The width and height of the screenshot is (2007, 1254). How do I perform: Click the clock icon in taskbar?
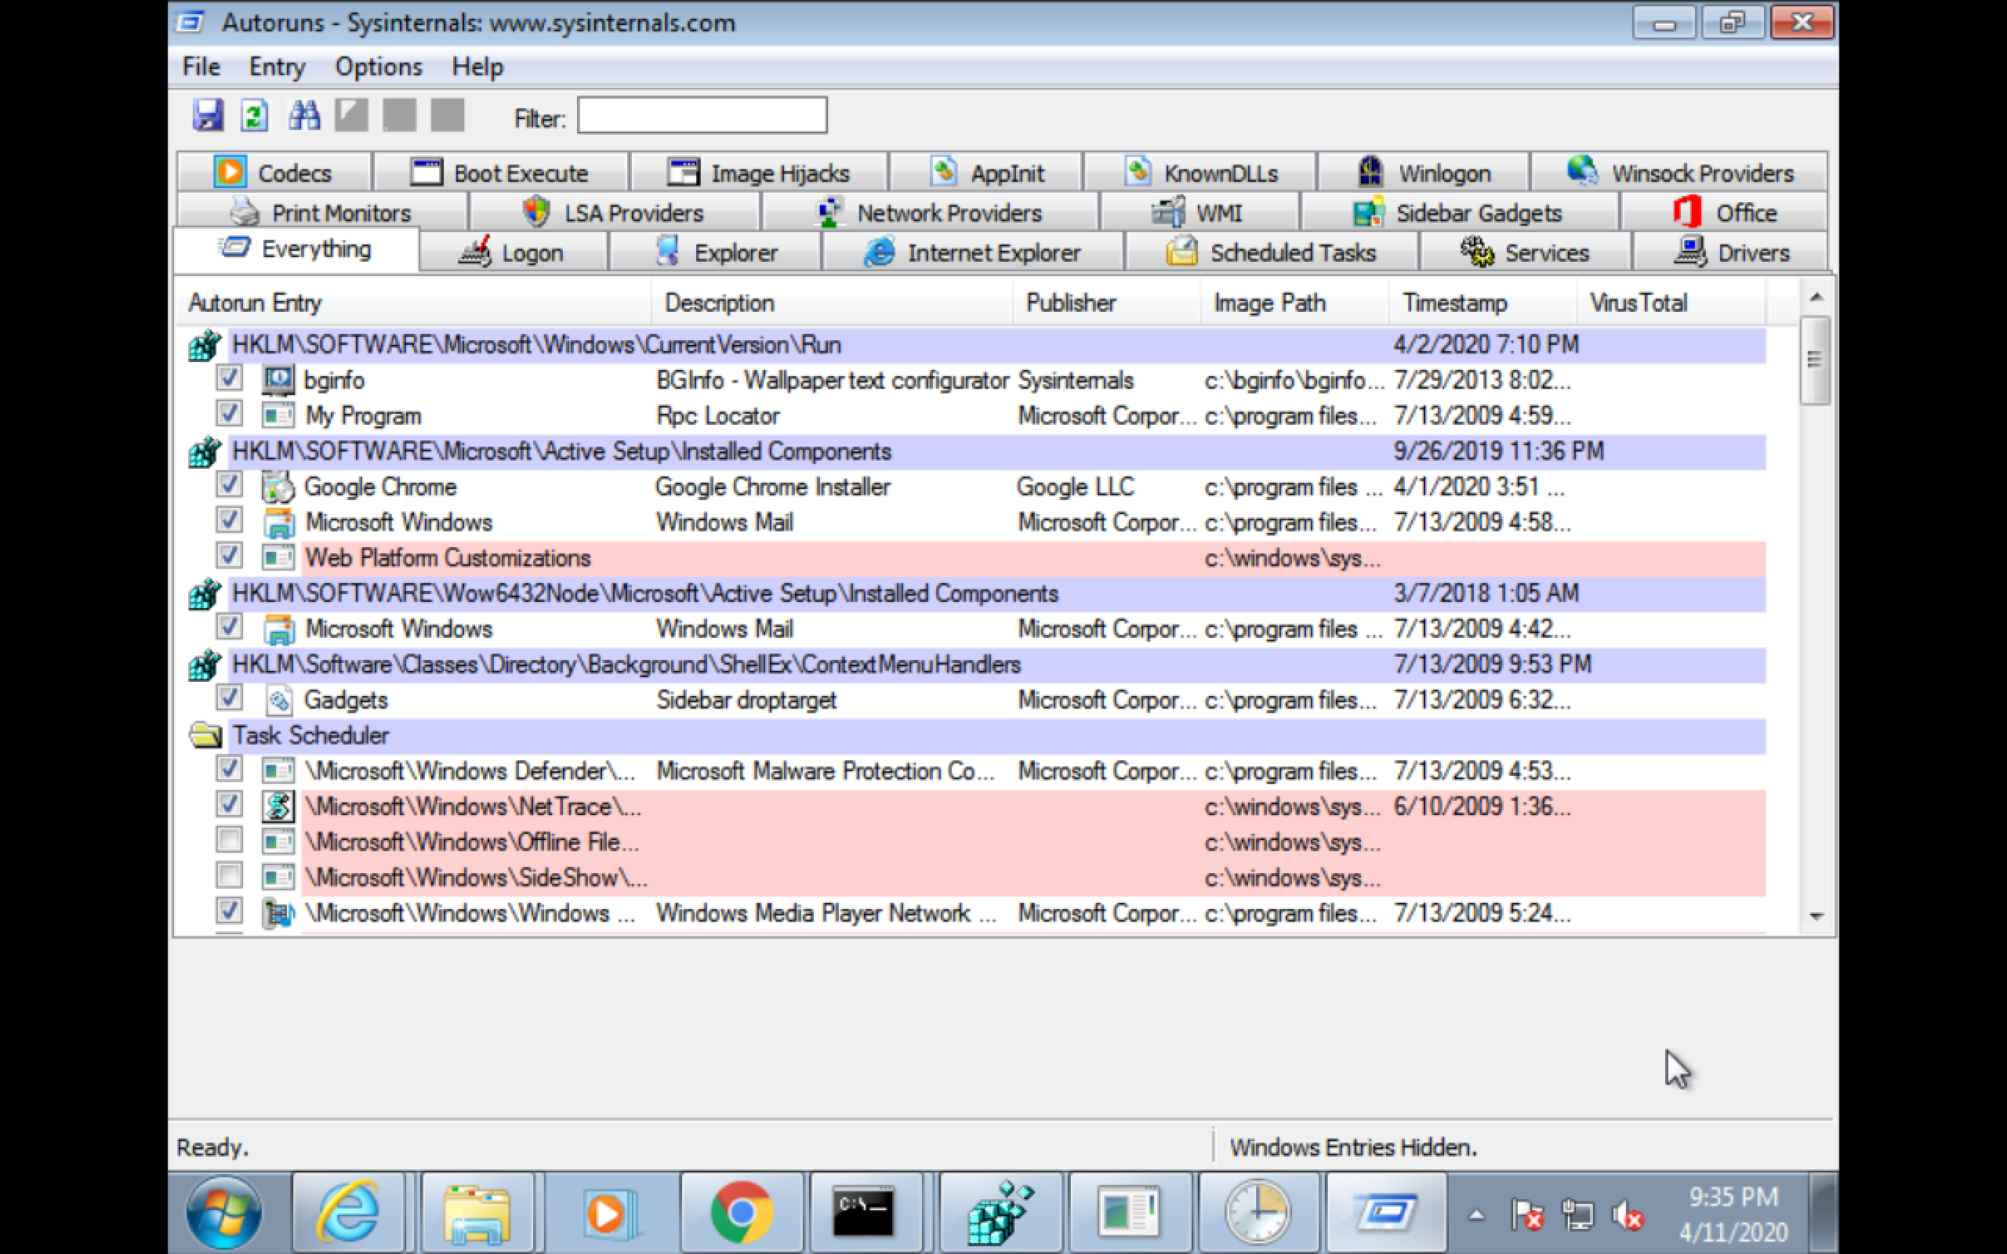1258,1212
